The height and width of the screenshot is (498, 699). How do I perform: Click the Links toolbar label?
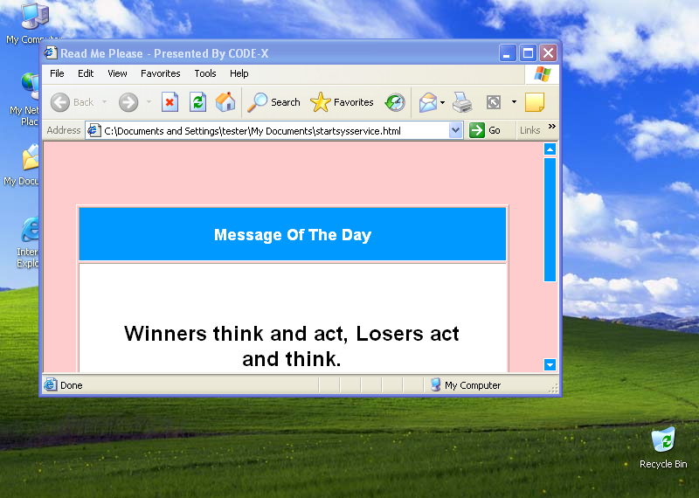click(x=529, y=130)
